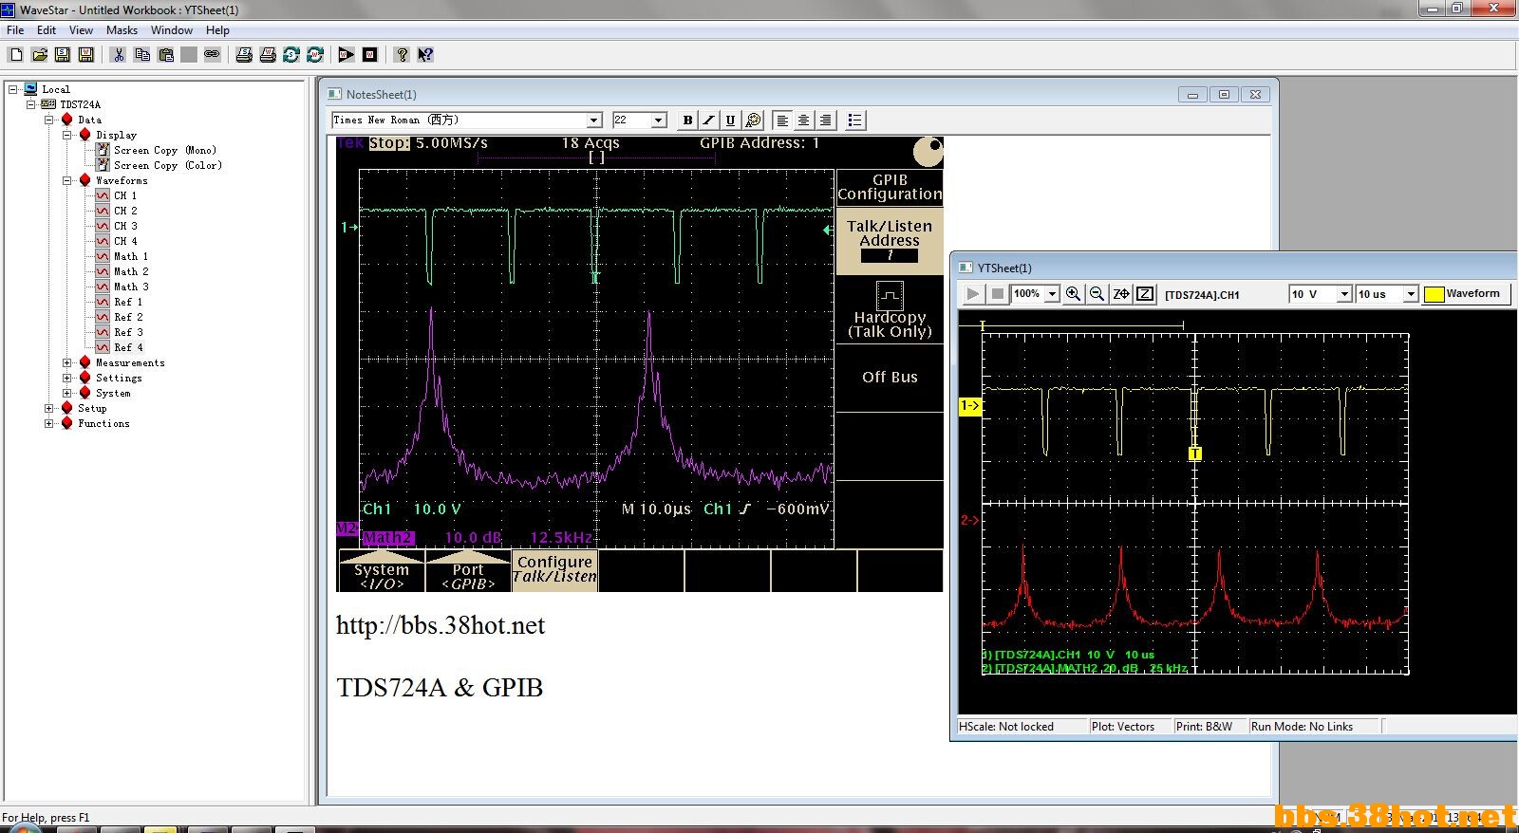Open the Edit menu
This screenshot has width=1519, height=833.
click(47, 30)
